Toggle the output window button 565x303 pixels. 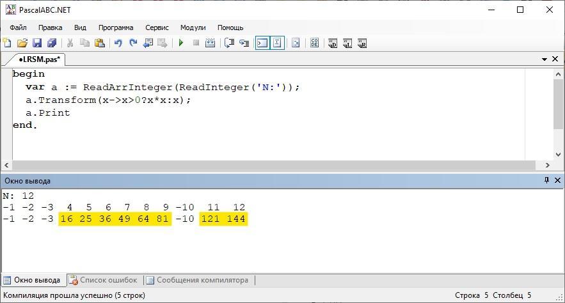coord(262,43)
